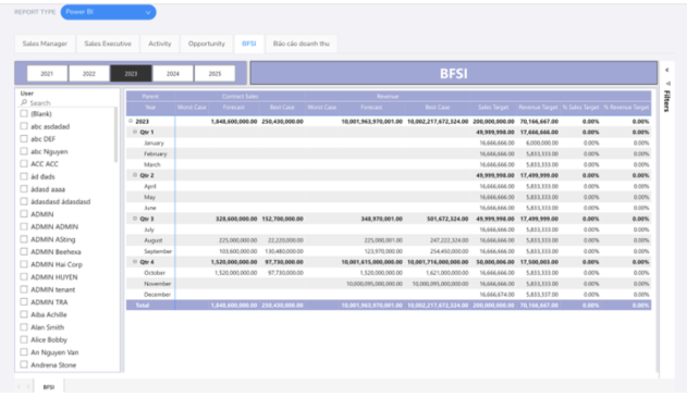Check the ADMIN ADMIN user checkbox
This screenshot has width=687, height=397.
(x=23, y=227)
